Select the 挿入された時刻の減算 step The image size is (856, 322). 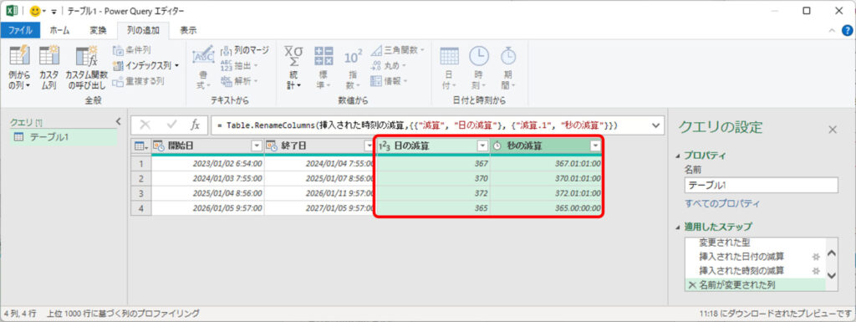click(x=741, y=271)
